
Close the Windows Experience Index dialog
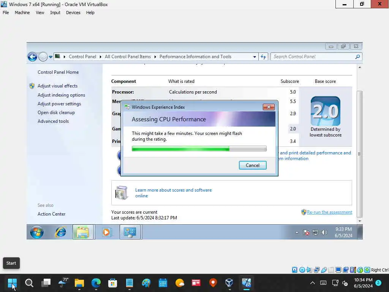(x=269, y=107)
